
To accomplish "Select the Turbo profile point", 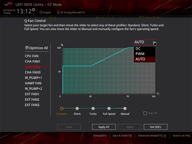I will (x=93, y=108).
